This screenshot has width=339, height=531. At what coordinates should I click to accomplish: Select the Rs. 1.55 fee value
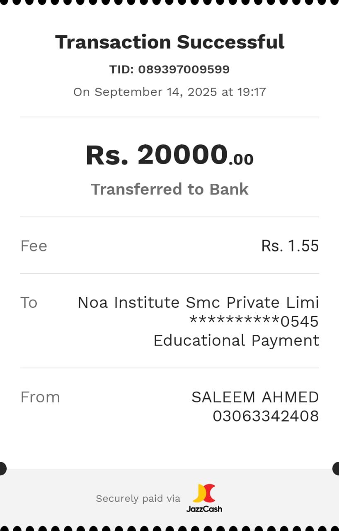coord(290,246)
